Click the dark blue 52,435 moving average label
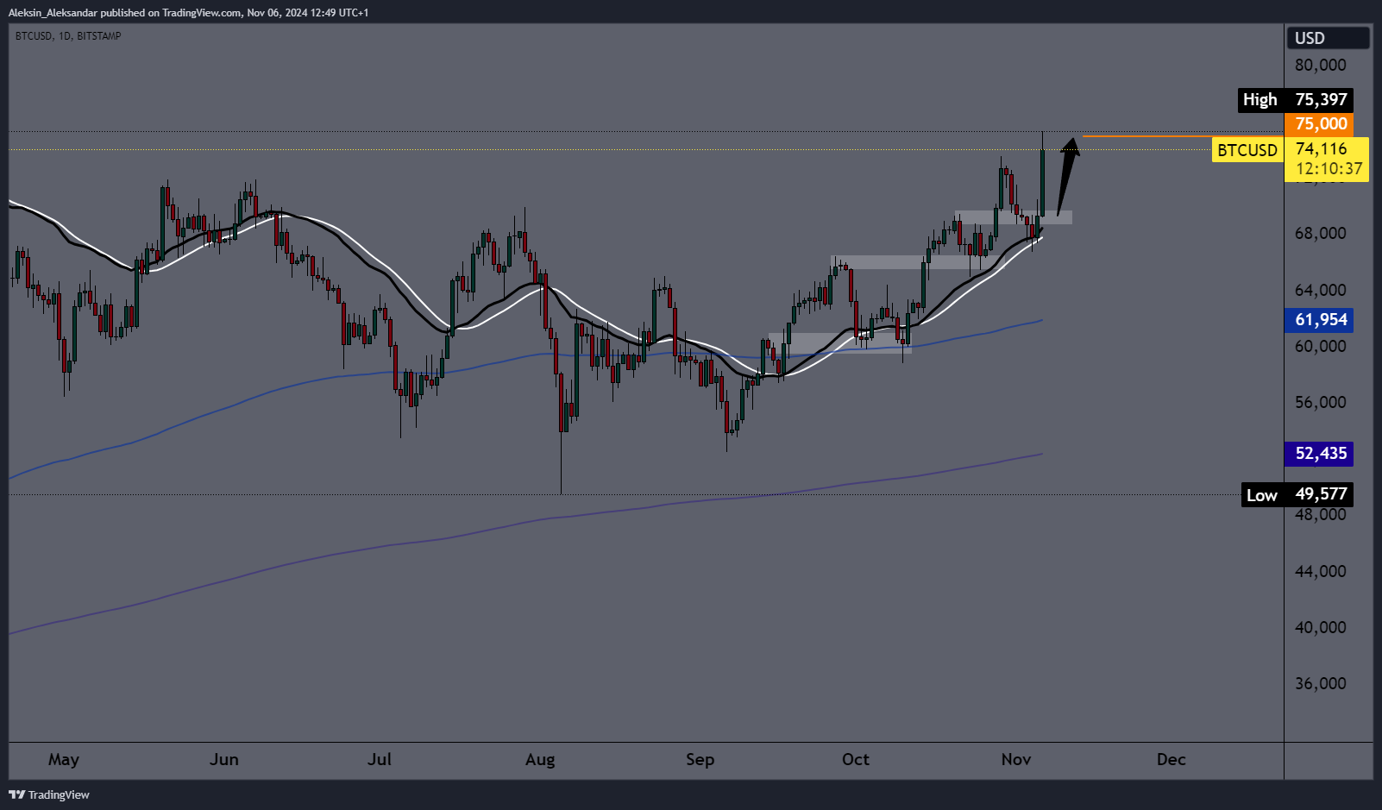The height and width of the screenshot is (810, 1382). tap(1320, 454)
